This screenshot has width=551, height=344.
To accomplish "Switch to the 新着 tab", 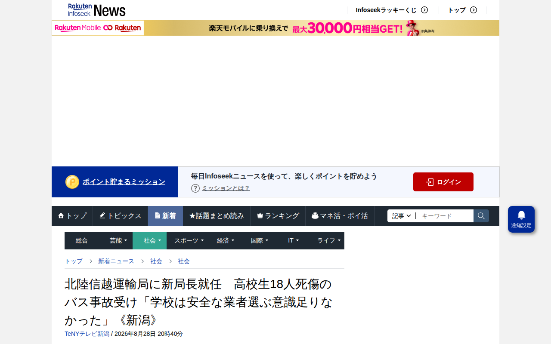I will click(x=165, y=216).
